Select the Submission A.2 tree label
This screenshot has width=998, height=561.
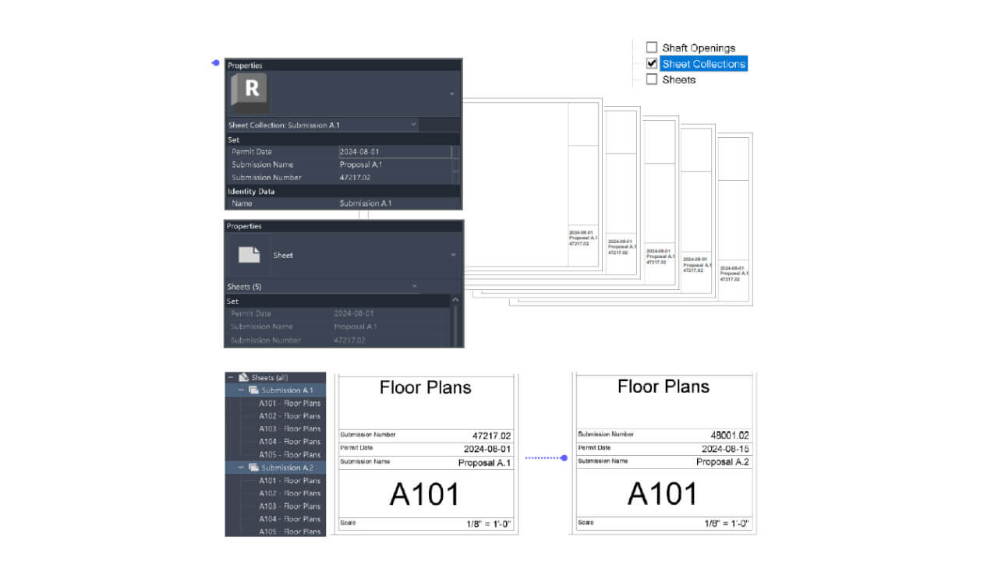[x=287, y=467]
